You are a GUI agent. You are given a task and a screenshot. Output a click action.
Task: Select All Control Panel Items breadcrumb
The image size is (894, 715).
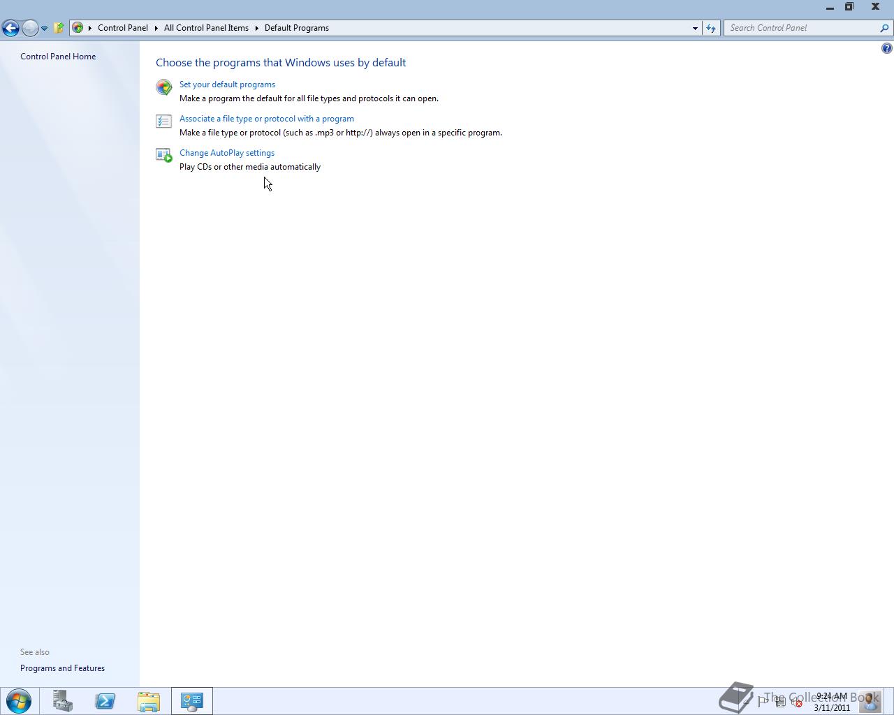(x=206, y=28)
